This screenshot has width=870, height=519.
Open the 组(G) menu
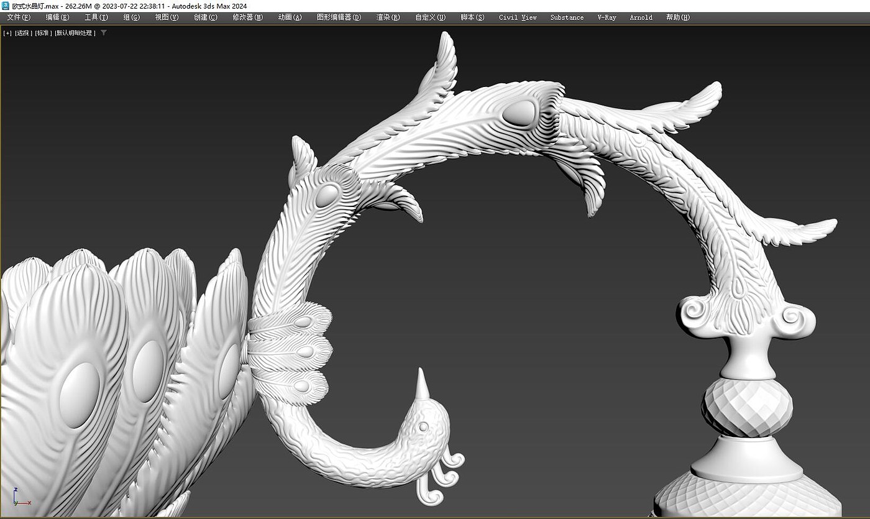pos(131,17)
